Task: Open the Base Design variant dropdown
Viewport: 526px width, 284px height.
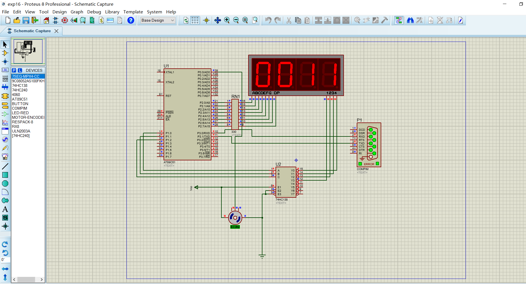Action: click(158, 20)
